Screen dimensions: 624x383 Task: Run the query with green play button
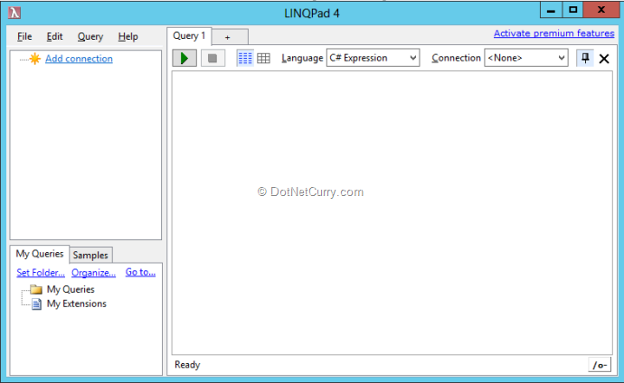[x=184, y=59]
